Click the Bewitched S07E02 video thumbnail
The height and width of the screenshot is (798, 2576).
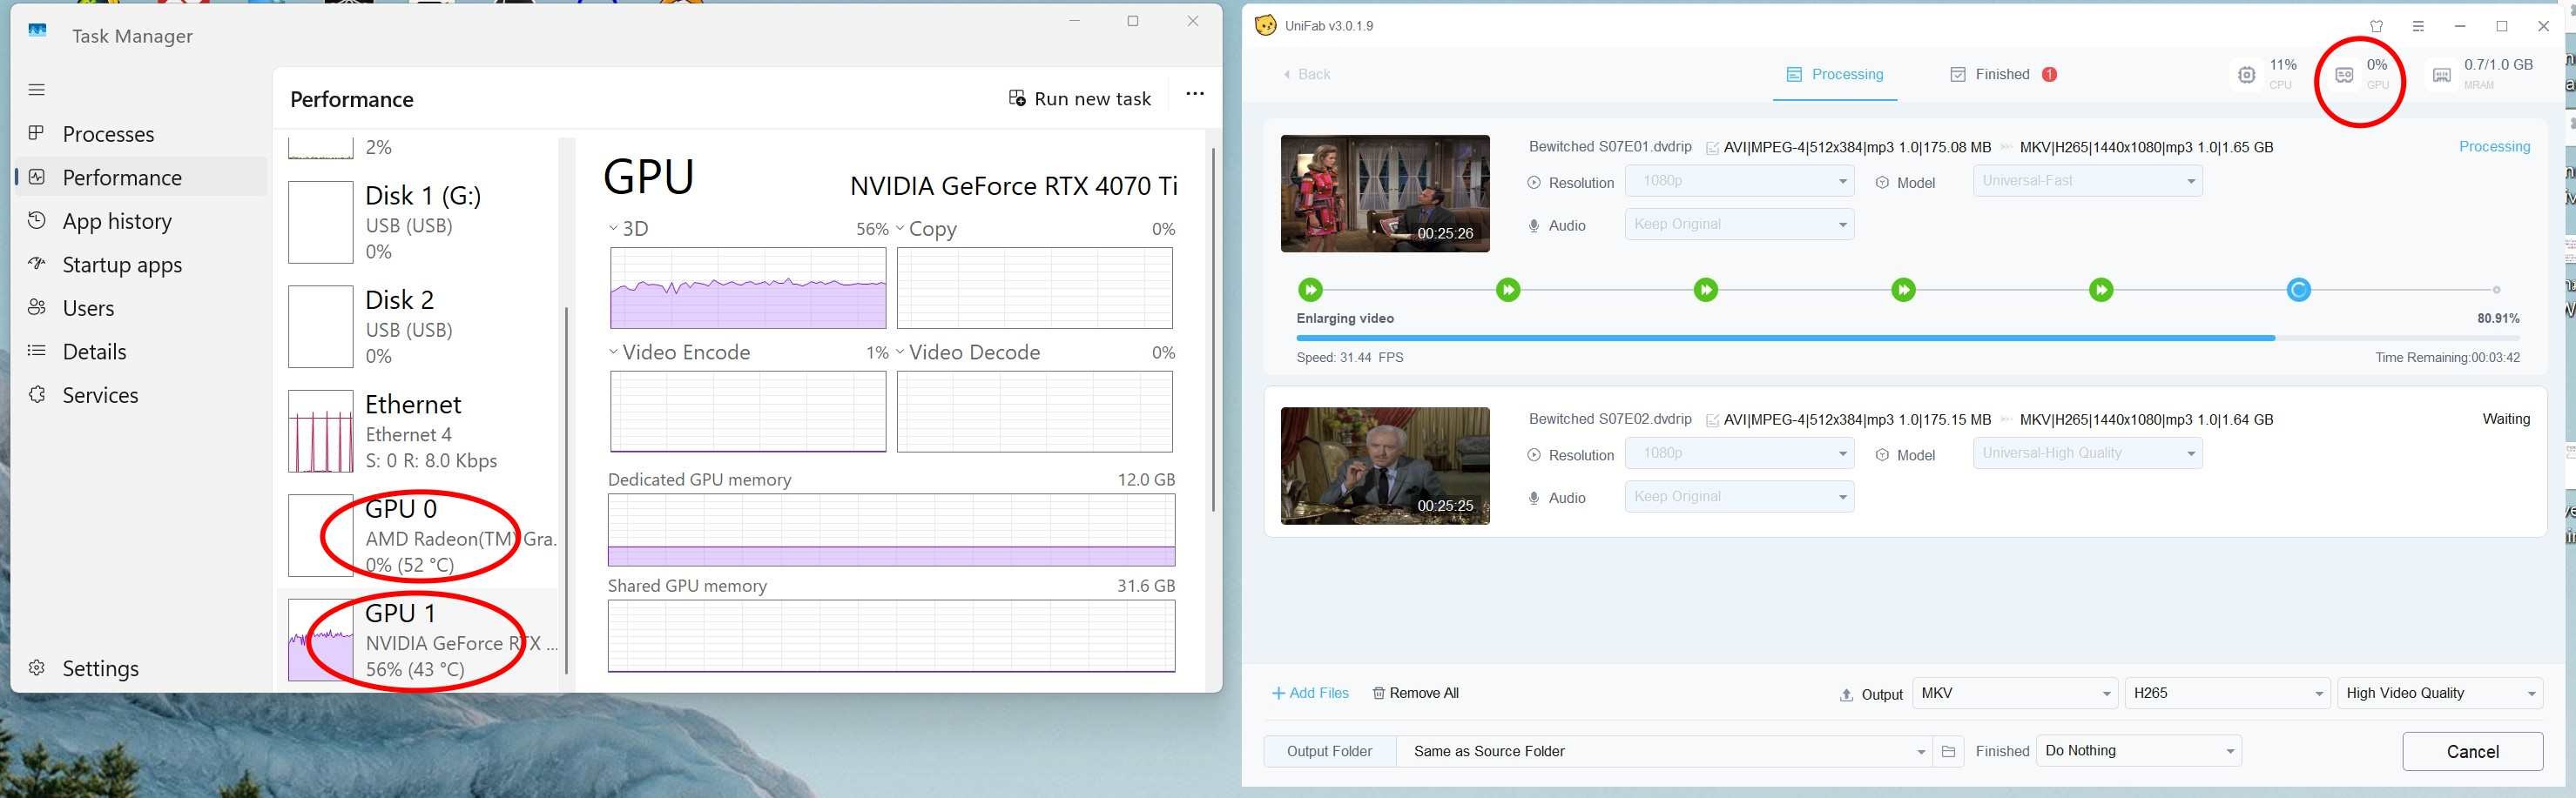coord(1385,466)
